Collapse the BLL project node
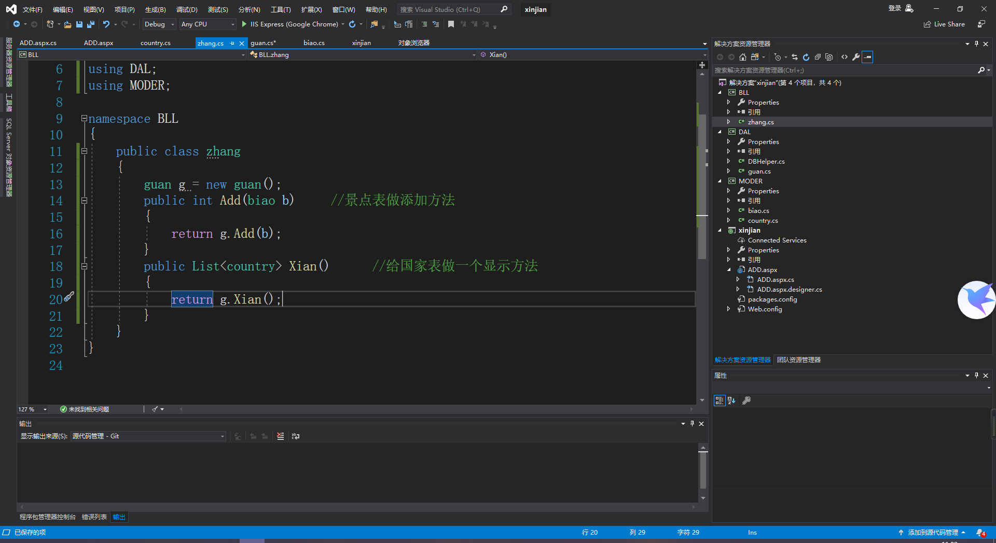996x543 pixels. click(x=720, y=93)
